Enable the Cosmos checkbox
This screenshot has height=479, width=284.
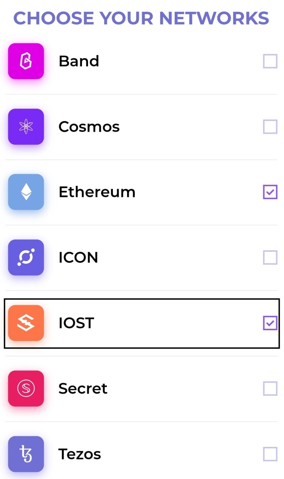pyautogui.click(x=270, y=127)
